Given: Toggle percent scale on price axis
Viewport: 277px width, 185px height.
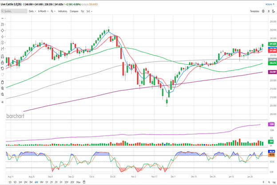Looking at the screenshot, I should tap(269, 182).
